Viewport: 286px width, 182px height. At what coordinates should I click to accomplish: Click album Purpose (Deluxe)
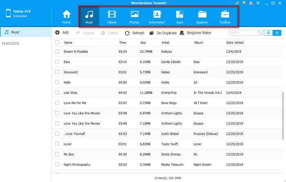coord(206,134)
